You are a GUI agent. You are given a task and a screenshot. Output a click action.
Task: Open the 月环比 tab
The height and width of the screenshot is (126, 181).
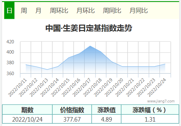(x=86, y=11)
